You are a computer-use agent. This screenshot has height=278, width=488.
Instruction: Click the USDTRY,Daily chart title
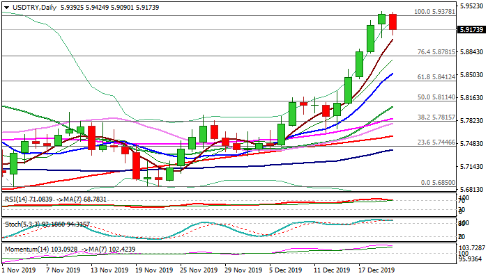(x=35, y=8)
